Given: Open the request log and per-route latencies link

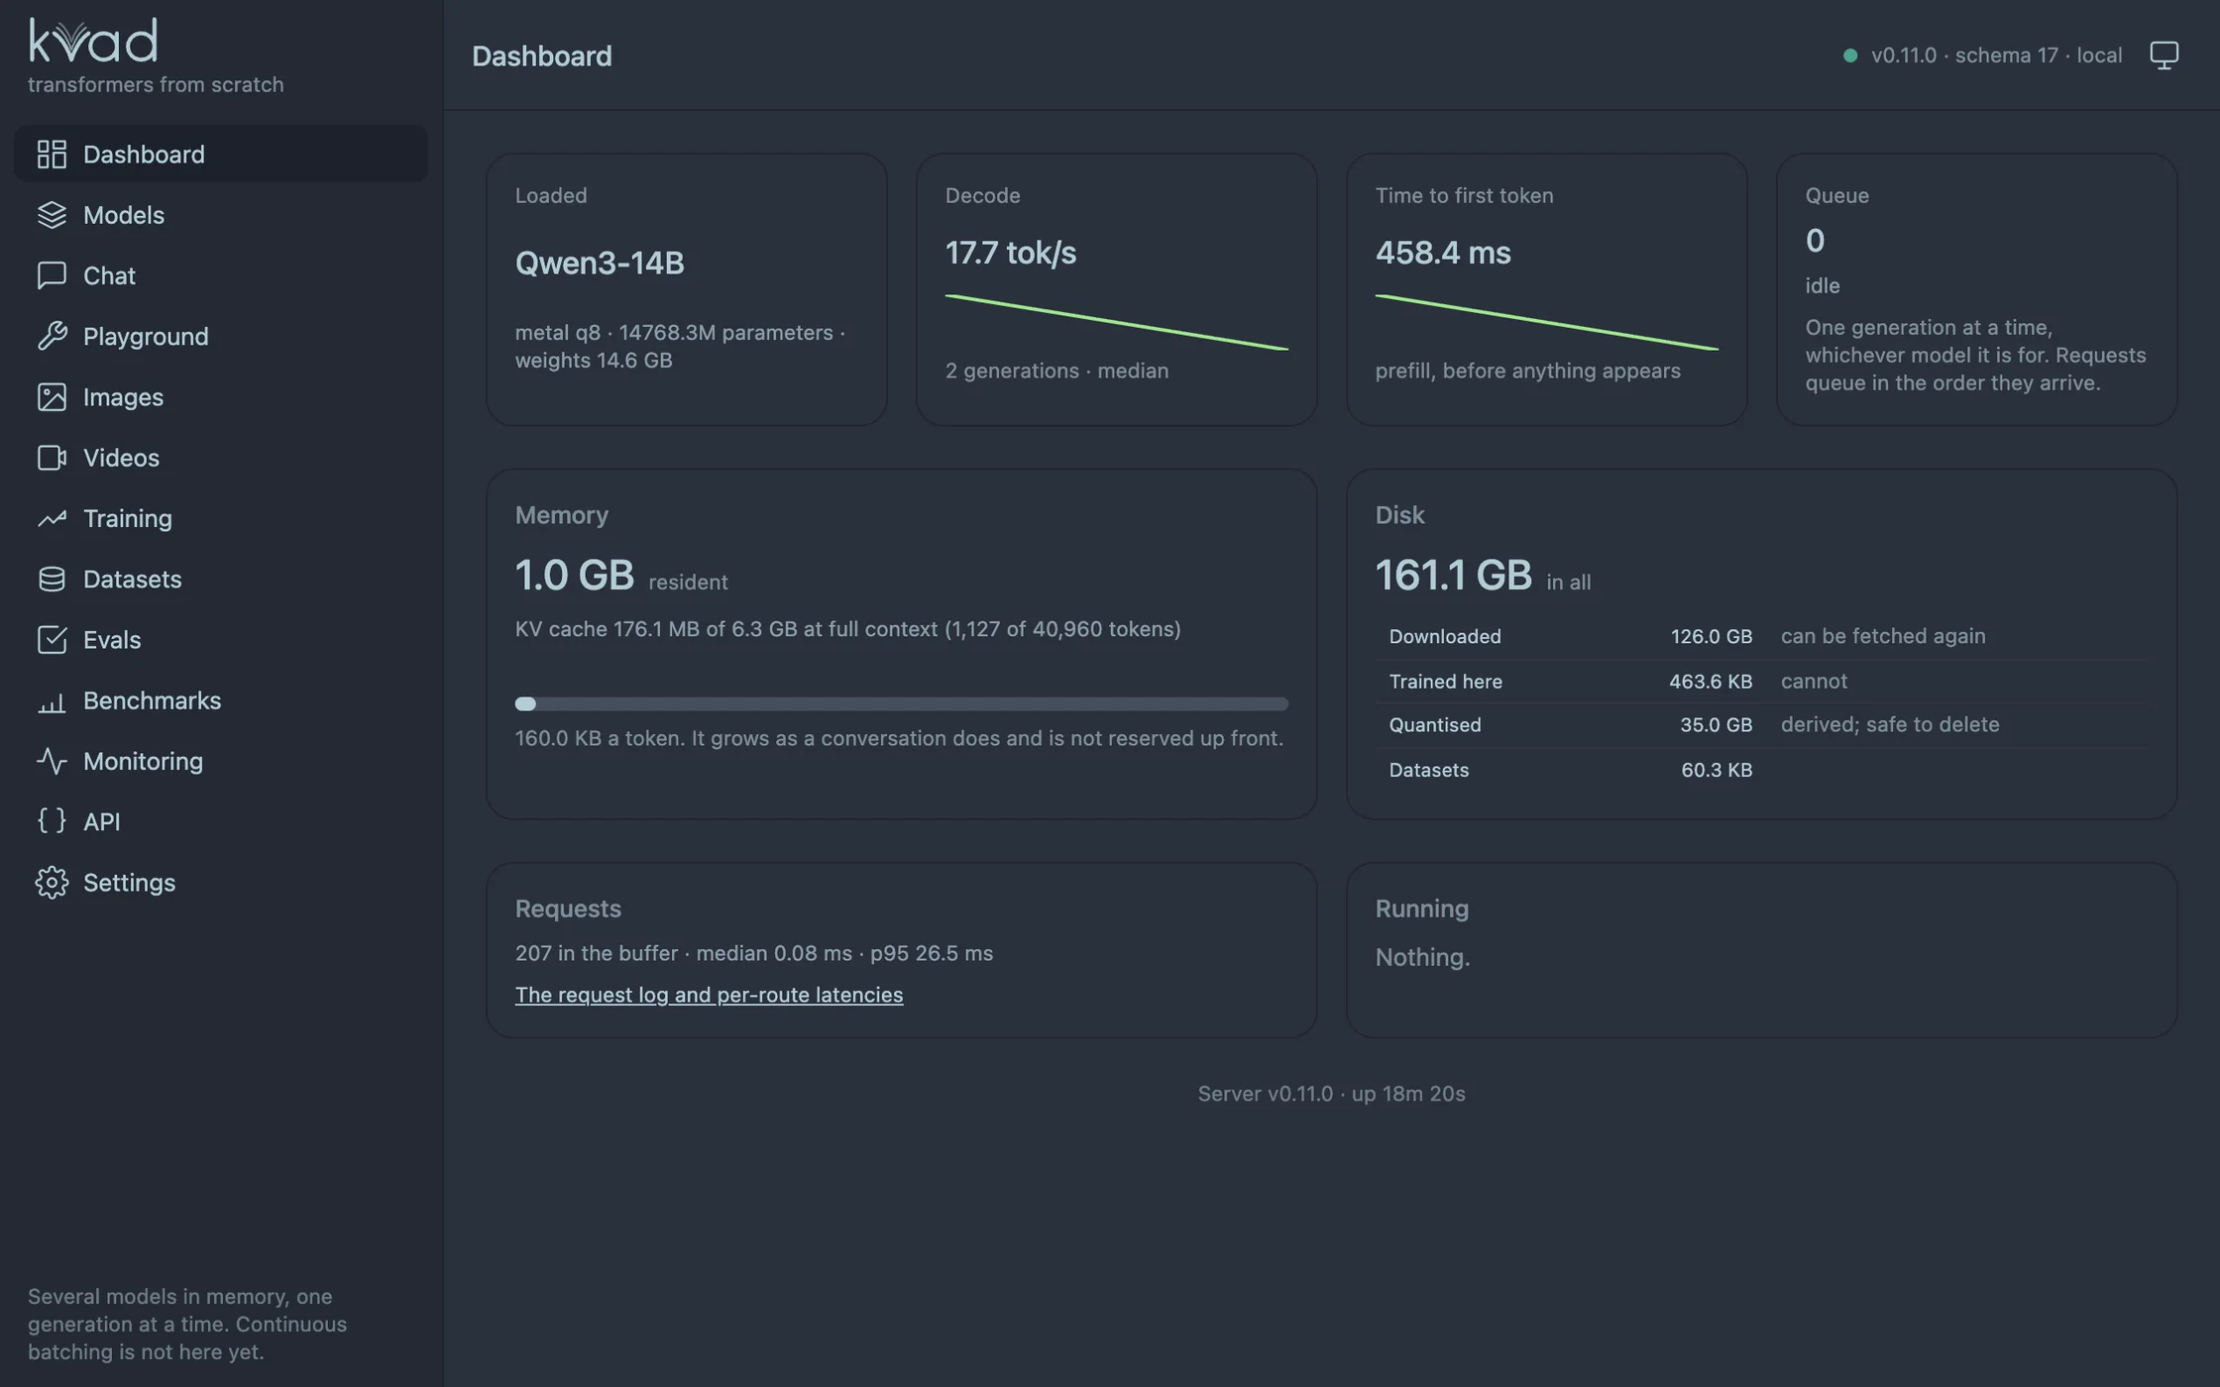Looking at the screenshot, I should (709, 994).
